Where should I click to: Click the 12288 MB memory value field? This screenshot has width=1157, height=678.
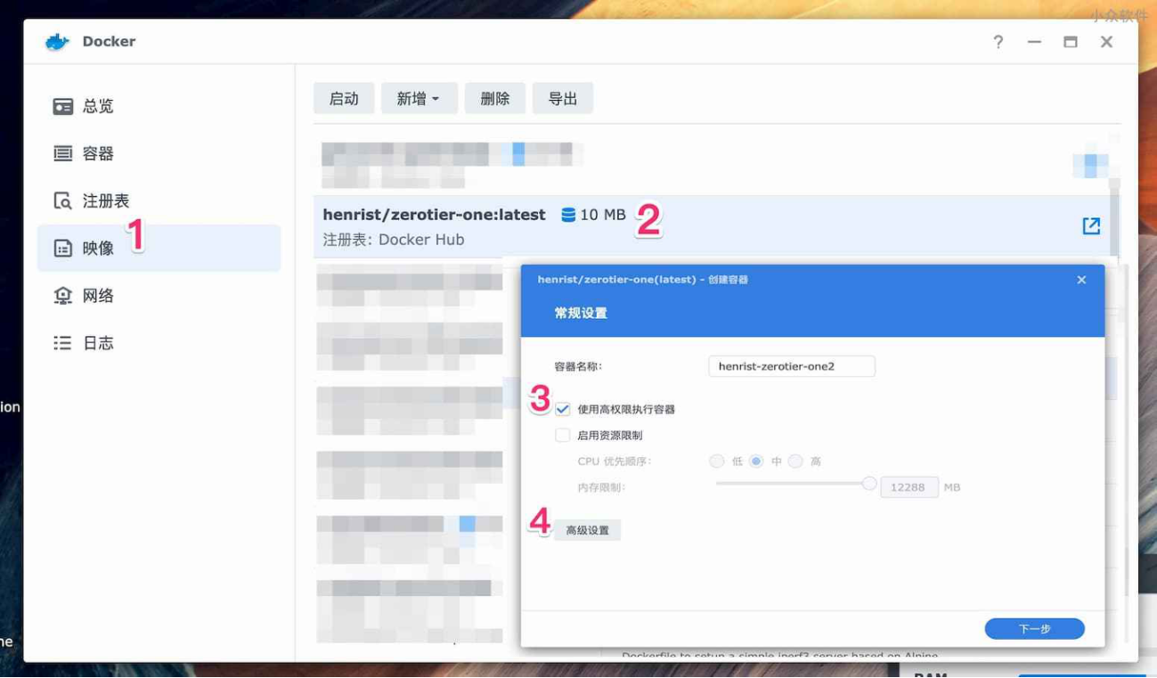[x=908, y=487]
